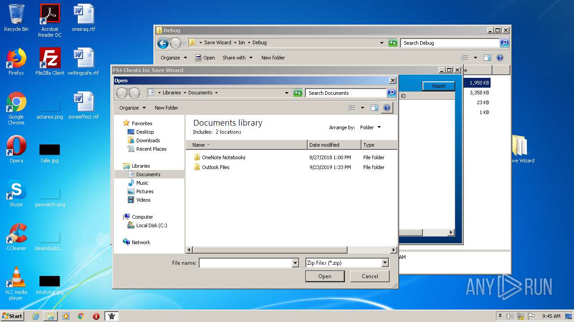The height and width of the screenshot is (322, 574).
Task: Click the Cancel button in dialog
Action: point(370,276)
